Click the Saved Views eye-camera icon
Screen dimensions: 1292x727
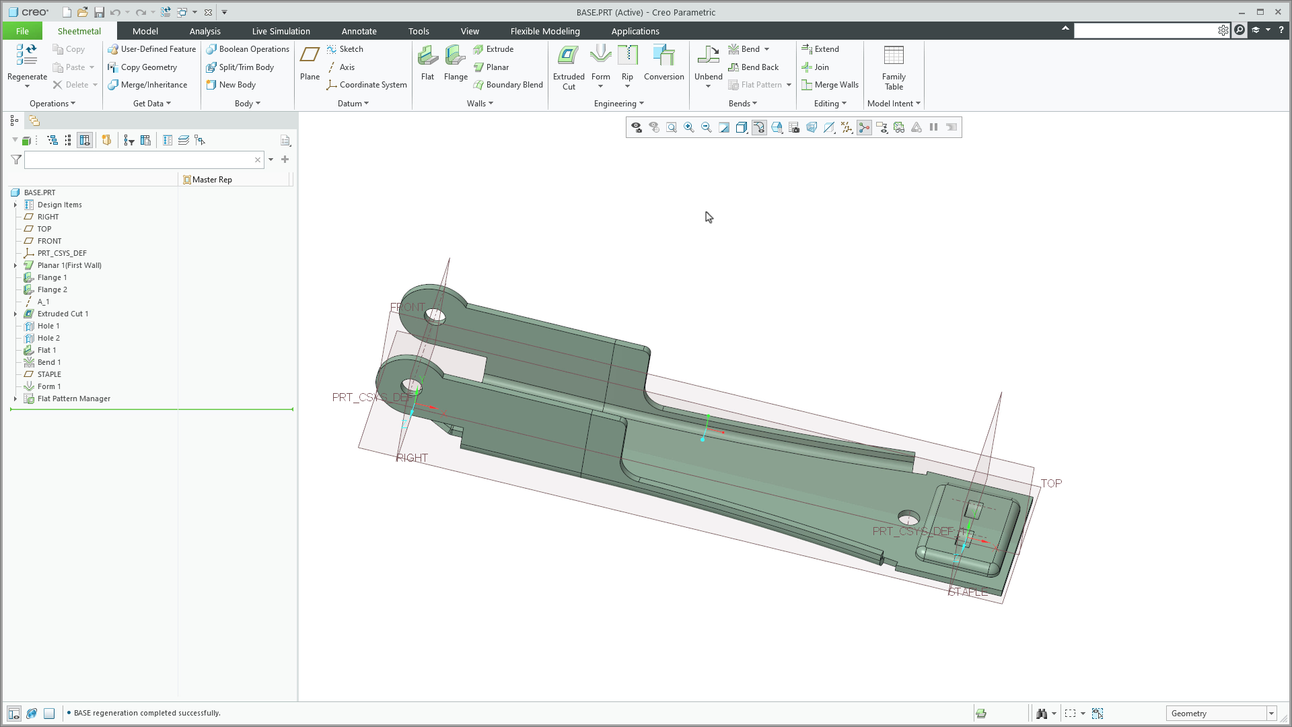pyautogui.click(x=637, y=127)
